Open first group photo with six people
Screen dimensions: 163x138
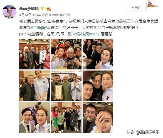tap(34, 54)
